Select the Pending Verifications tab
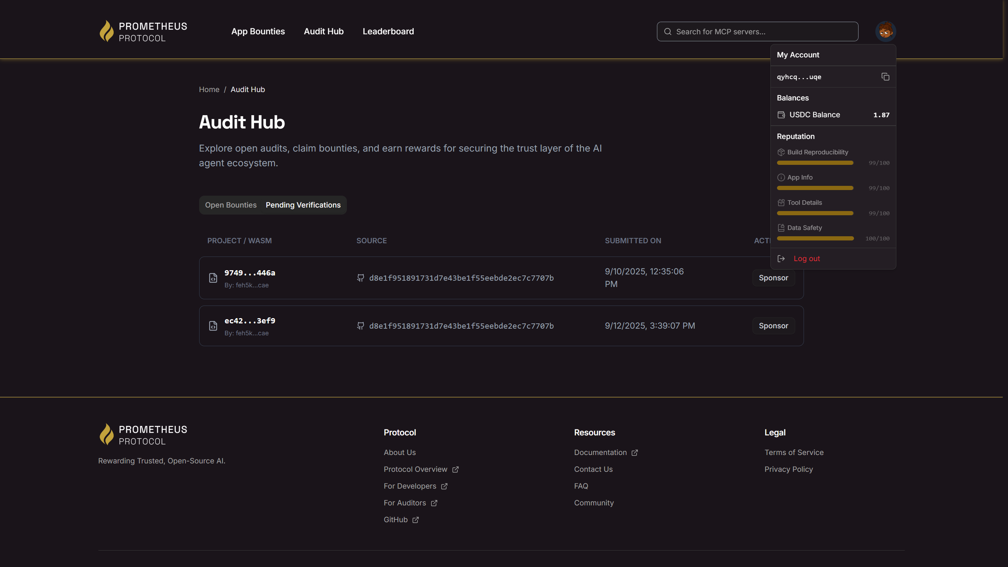The height and width of the screenshot is (567, 1008). pos(303,205)
